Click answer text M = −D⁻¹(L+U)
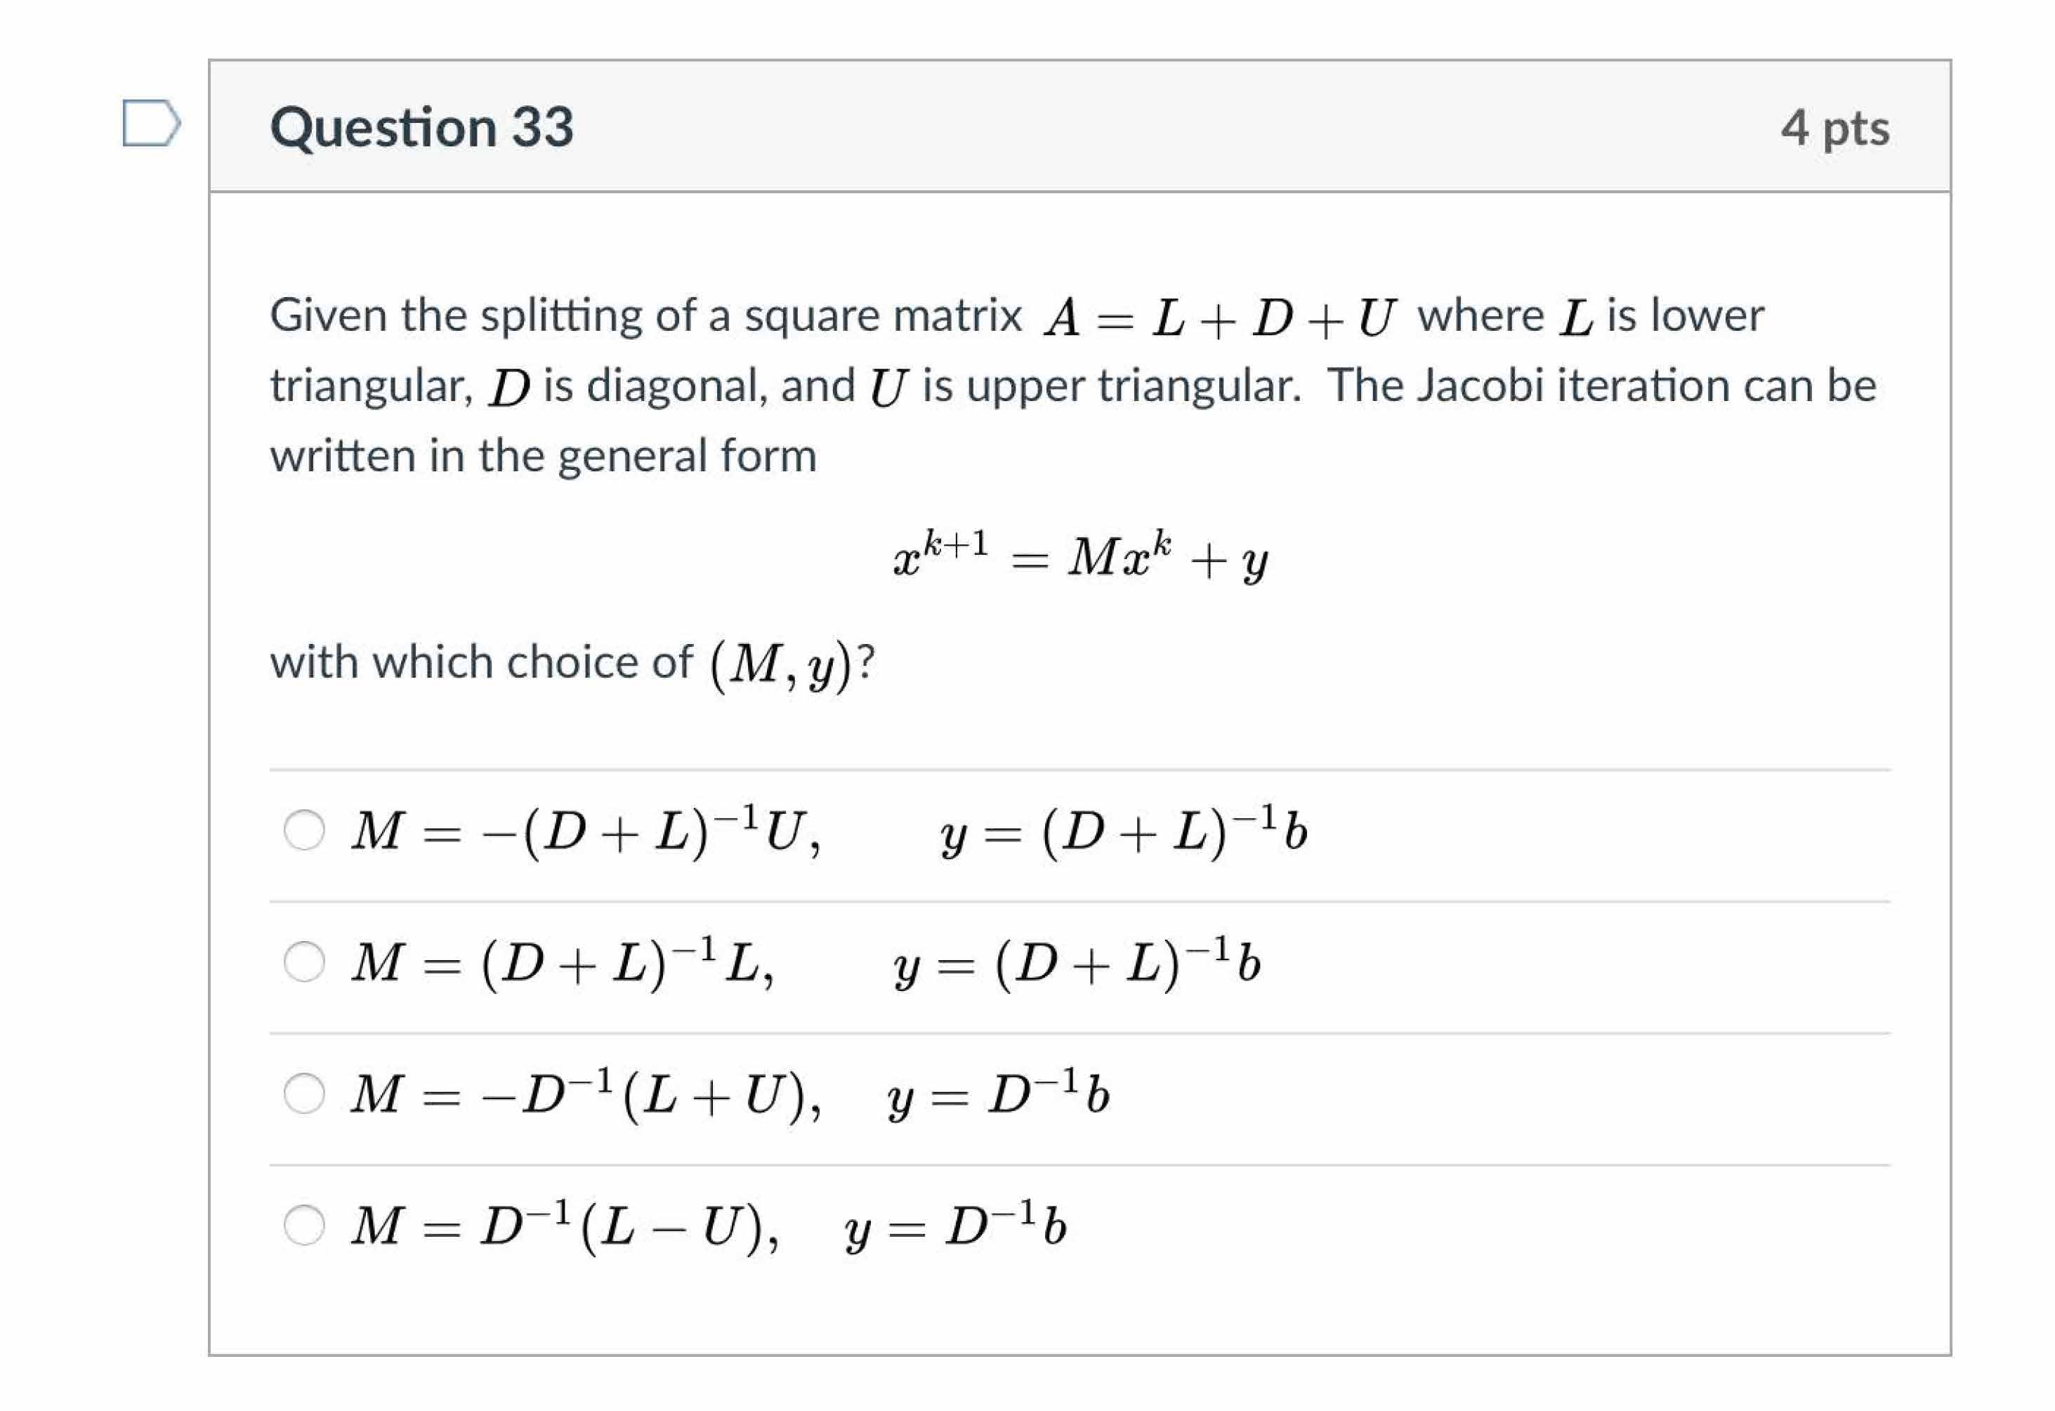2055x1411 pixels. pyautogui.click(x=585, y=1094)
